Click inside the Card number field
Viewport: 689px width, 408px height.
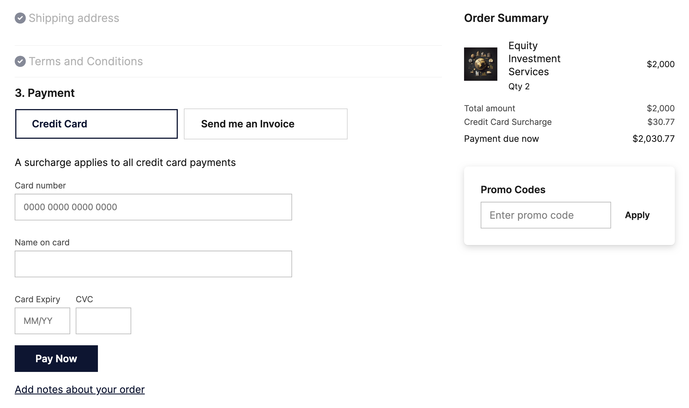pyautogui.click(x=153, y=207)
